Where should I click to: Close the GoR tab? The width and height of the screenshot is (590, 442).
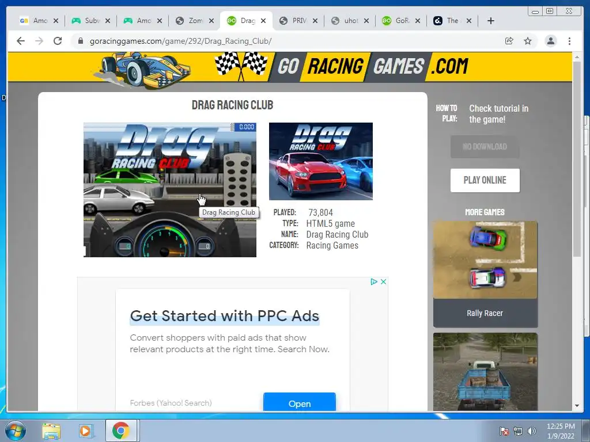(418, 21)
